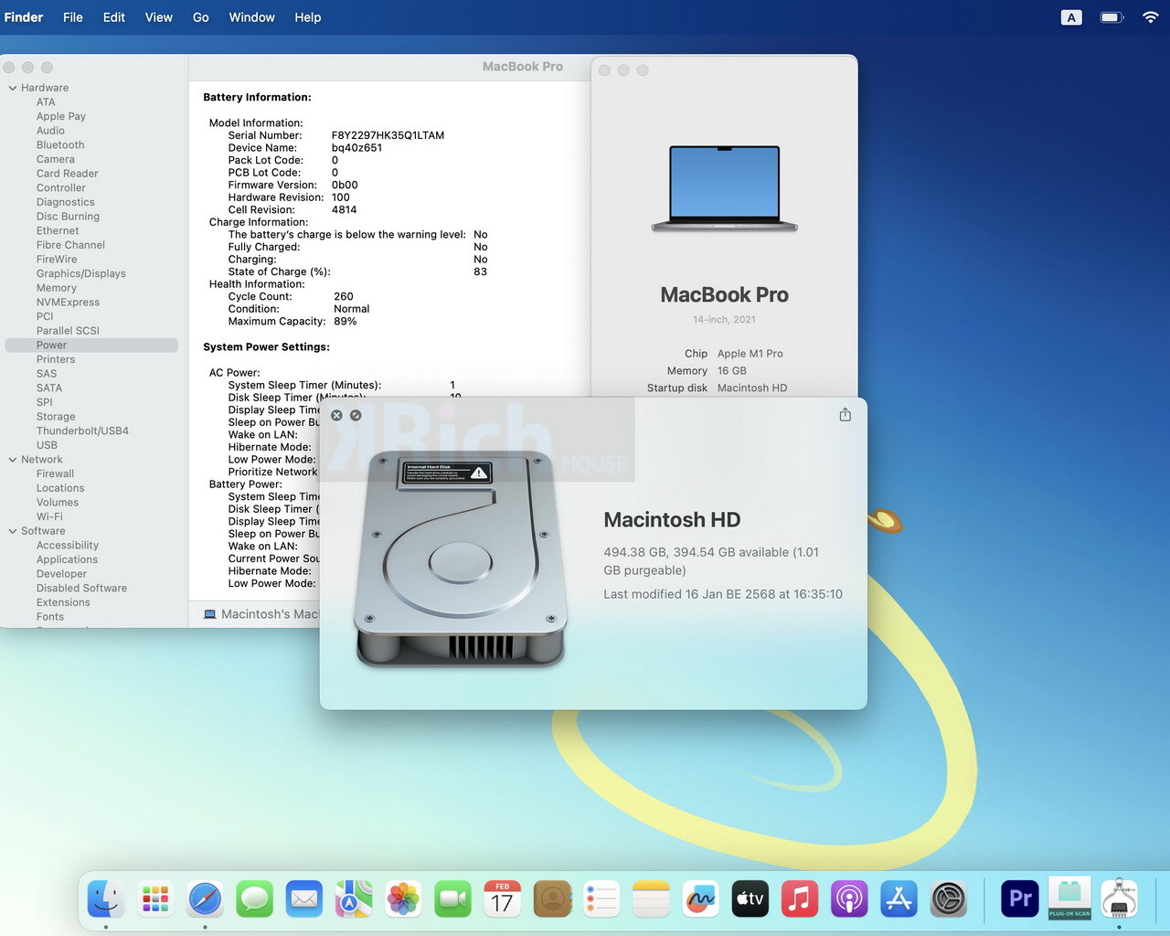The image size is (1170, 936).
Task: Open Notes from the Dock
Action: pos(651,899)
